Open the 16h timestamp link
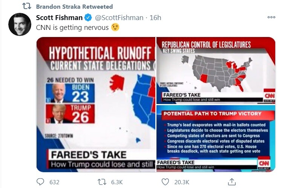This screenshot has height=188, width=282. coord(155,18)
